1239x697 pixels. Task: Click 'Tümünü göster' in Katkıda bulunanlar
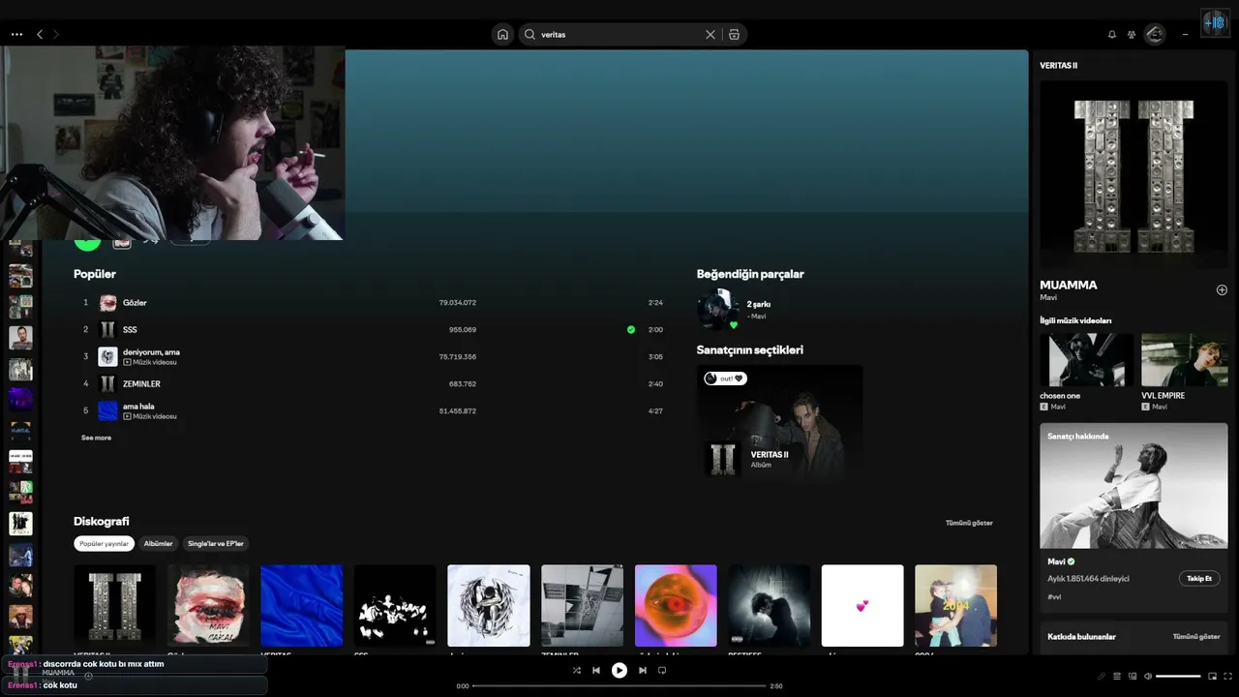(1196, 637)
